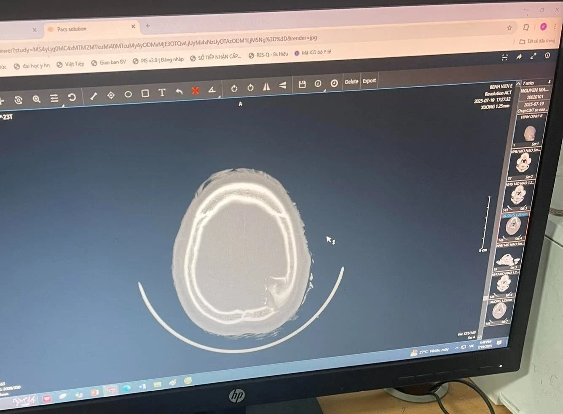Screen dimensions: 563x414
Task: Save the image with floppy disk icon
Action: 302,85
